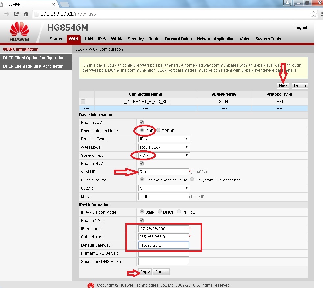Select the PPPoE encapsulation mode radio

point(159,130)
